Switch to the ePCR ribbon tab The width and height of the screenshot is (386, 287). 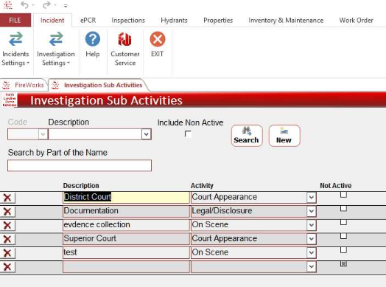coord(88,20)
